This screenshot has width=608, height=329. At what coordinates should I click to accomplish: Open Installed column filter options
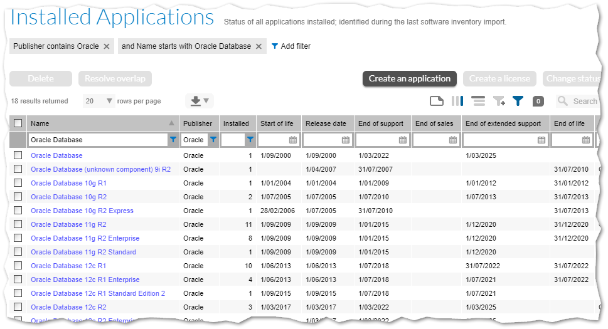coord(250,140)
